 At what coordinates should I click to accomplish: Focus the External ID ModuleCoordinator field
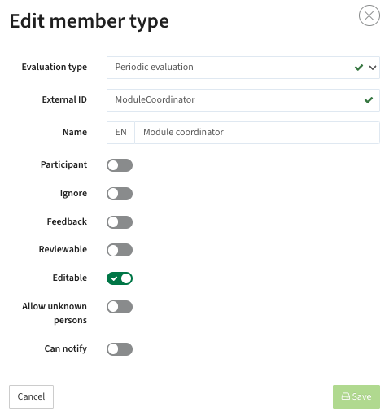(x=243, y=100)
